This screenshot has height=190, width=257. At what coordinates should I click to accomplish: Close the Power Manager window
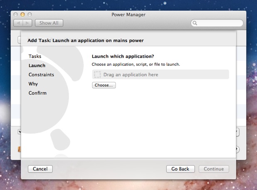tap(17, 15)
